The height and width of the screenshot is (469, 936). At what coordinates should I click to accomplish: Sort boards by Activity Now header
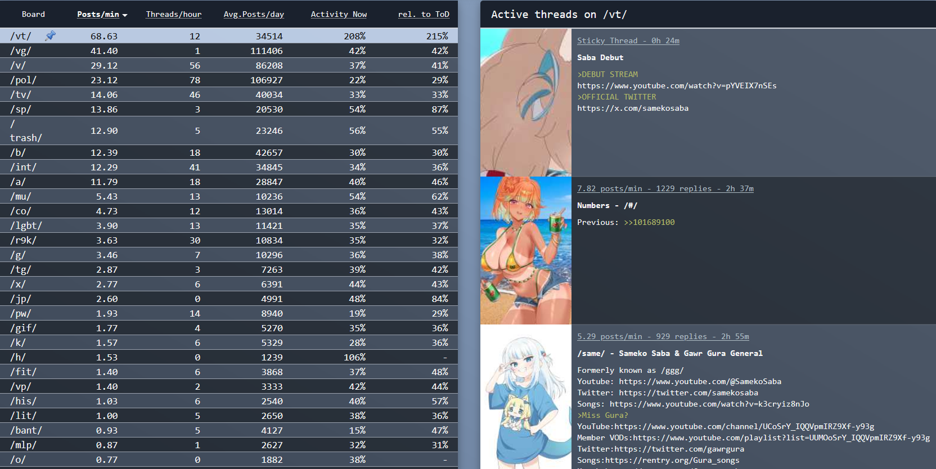pos(339,15)
